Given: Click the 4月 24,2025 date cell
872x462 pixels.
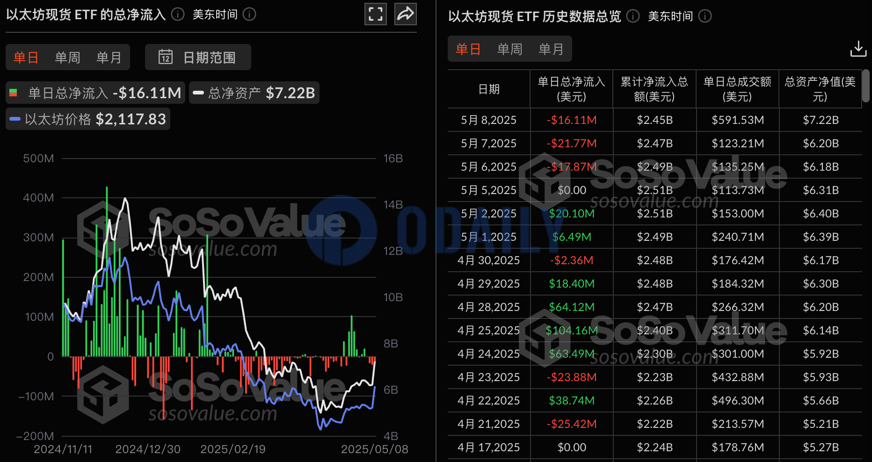Looking at the screenshot, I should point(489,354).
